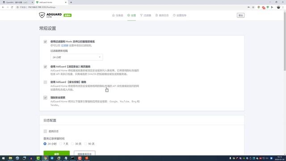Open the red double-circle extension icon
The image size is (286, 161).
[x=263, y=7]
